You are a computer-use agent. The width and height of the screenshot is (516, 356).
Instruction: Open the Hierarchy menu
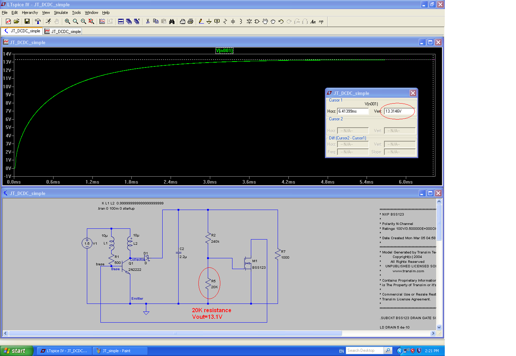coord(30,13)
